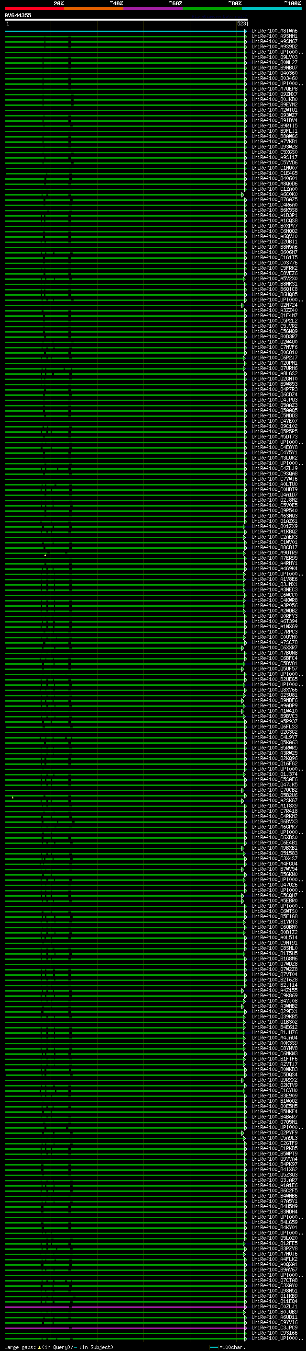Click the =100char. scale legend
Viewport: 306px width, 1351px height.
(228, 1347)
